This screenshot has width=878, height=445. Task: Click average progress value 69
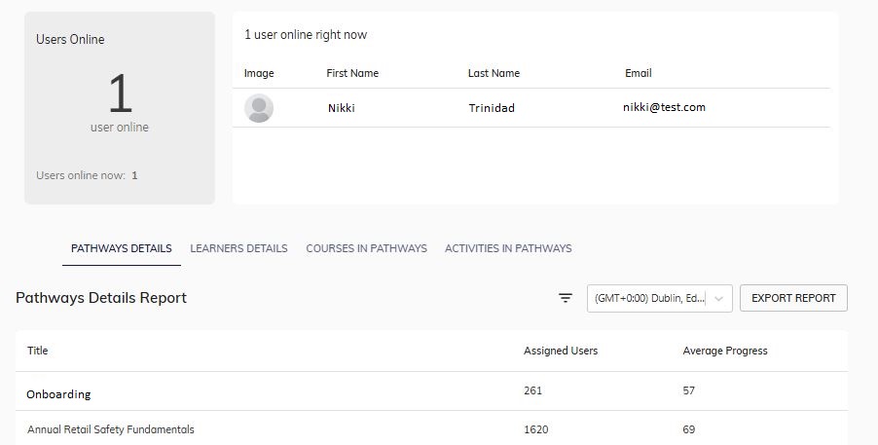tap(689, 429)
